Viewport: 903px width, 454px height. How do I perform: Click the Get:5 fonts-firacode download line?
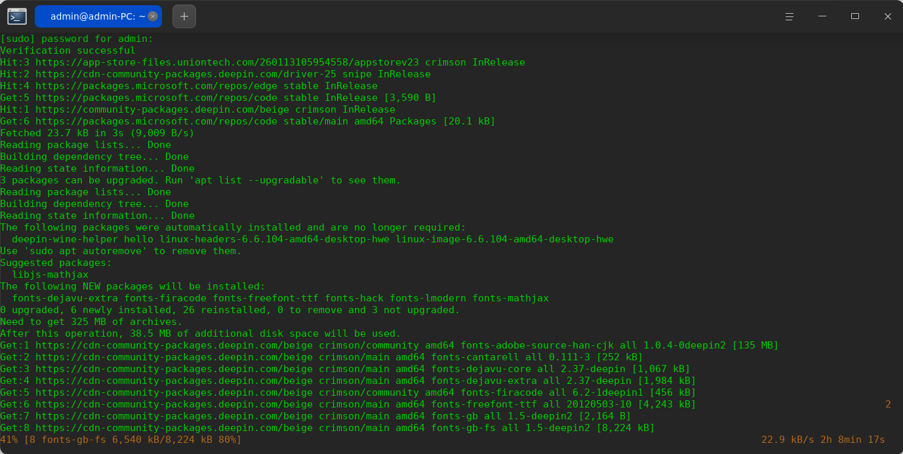(348, 392)
